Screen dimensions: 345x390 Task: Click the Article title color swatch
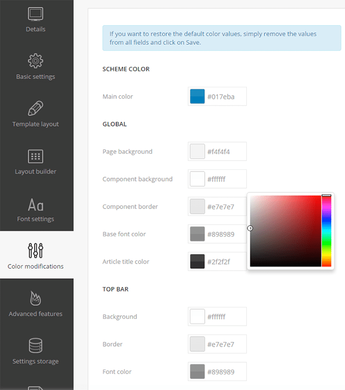coord(197,261)
